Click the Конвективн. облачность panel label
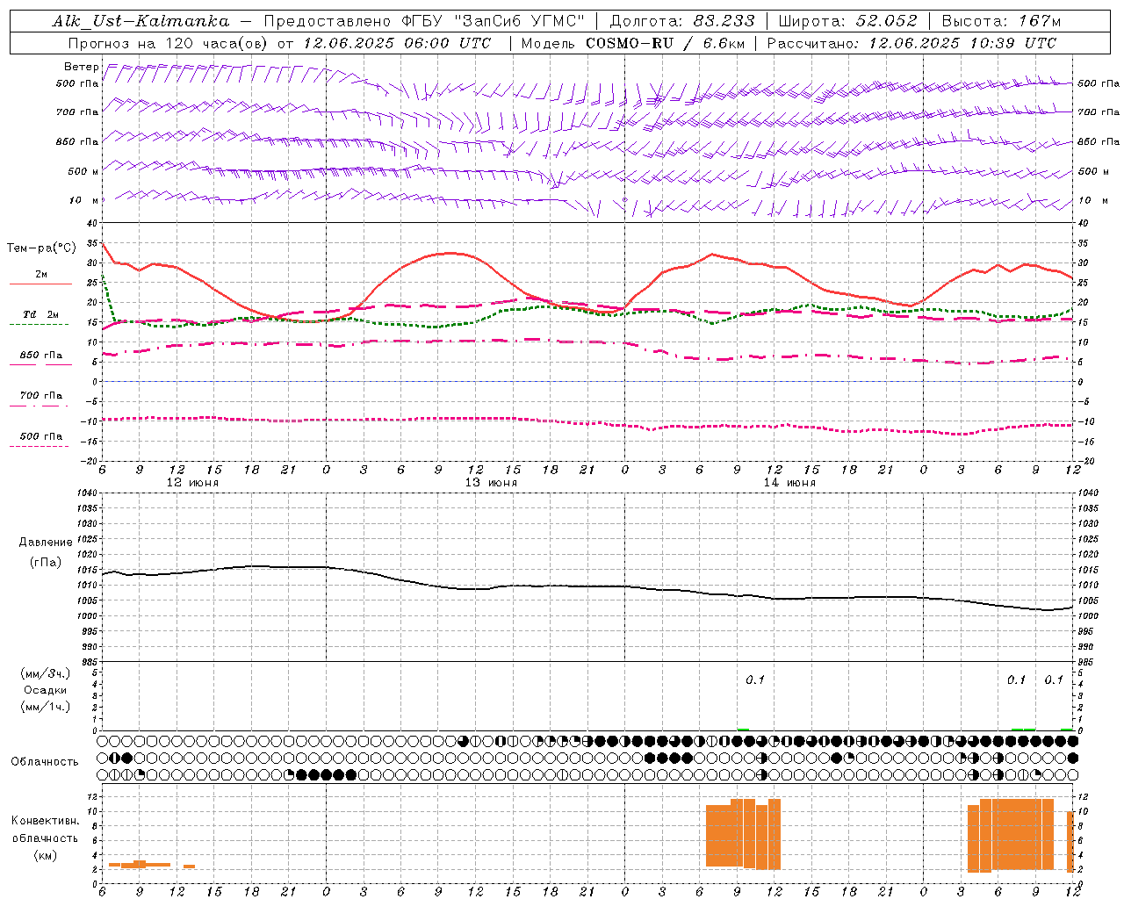The width and height of the screenshot is (1124, 899). click(45, 830)
